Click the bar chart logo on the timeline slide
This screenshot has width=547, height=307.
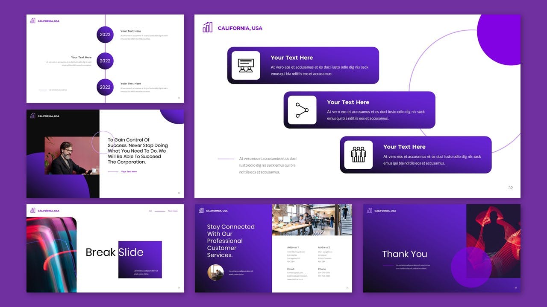point(33,20)
